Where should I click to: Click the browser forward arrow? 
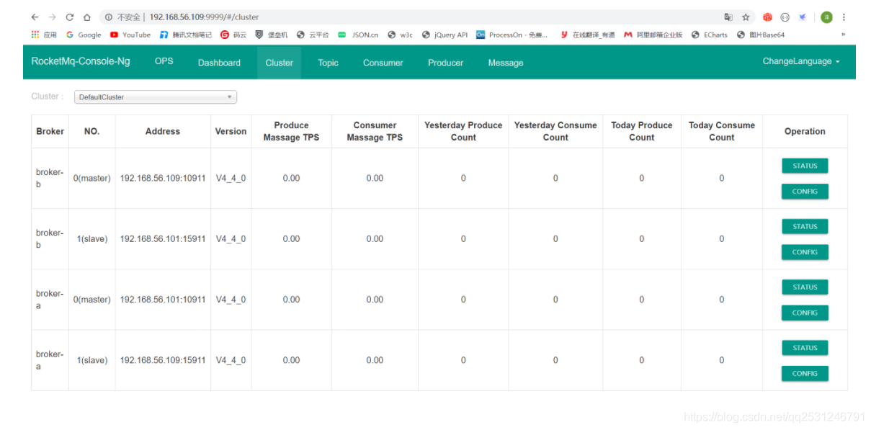pyautogui.click(x=52, y=17)
